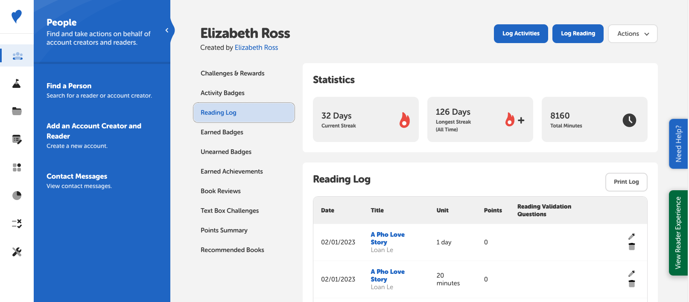Open Text Box Challenges tab
The width and height of the screenshot is (689, 302).
coord(230,211)
